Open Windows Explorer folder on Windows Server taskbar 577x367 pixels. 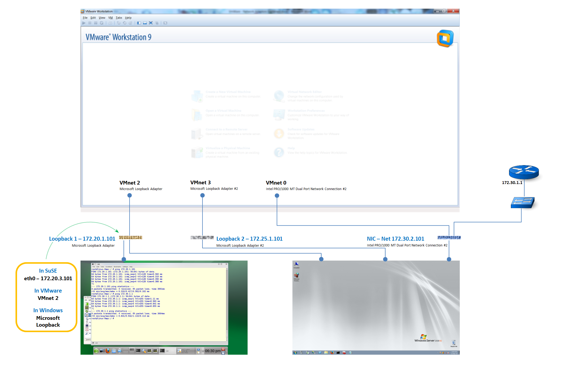point(326,353)
